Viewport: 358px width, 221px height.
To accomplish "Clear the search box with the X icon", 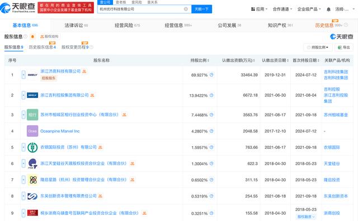I will pyautogui.click(x=186, y=9).
